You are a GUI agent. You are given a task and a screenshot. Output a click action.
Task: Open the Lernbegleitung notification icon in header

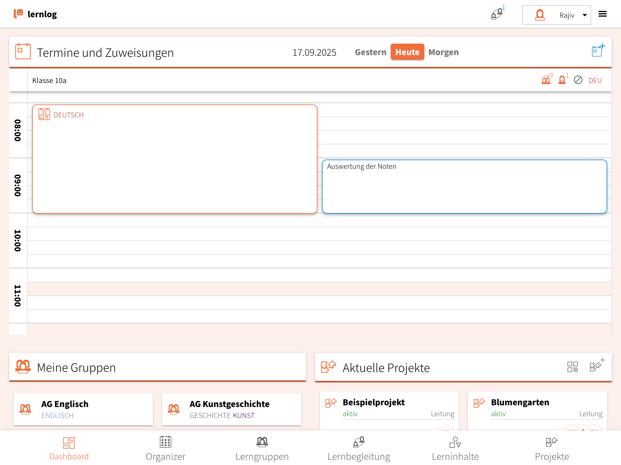point(497,14)
